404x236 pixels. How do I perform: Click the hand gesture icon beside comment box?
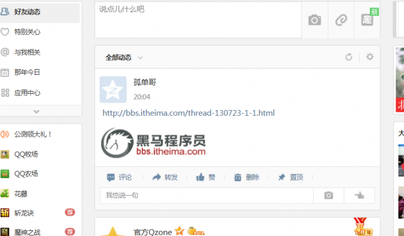[360, 195]
